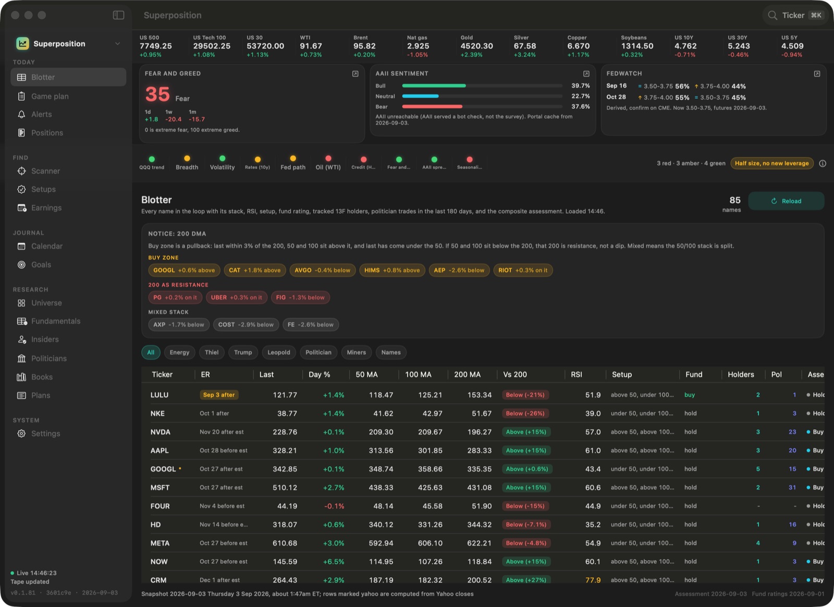
Task: Click the Half size, no new leverage badge
Action: 772,164
